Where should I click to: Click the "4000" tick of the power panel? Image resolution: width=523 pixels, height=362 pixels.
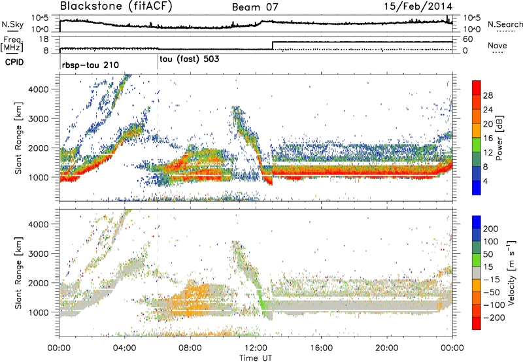click(38, 90)
